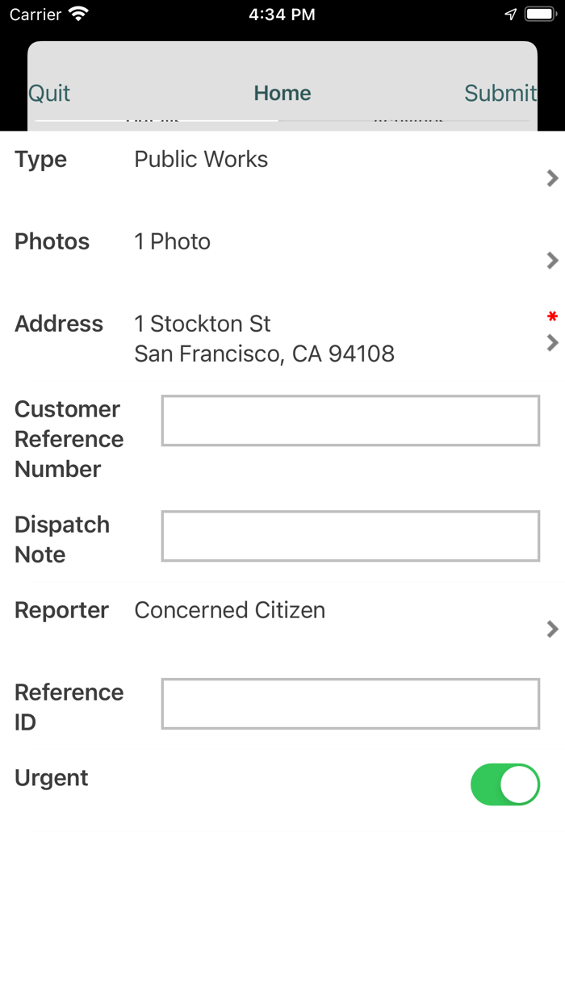Click the red required asterisk
565x1004 pixels.
552,317
